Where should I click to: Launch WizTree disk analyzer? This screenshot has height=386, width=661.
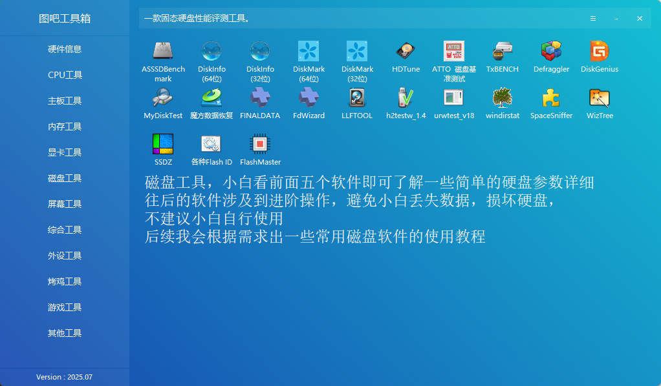[x=600, y=103]
